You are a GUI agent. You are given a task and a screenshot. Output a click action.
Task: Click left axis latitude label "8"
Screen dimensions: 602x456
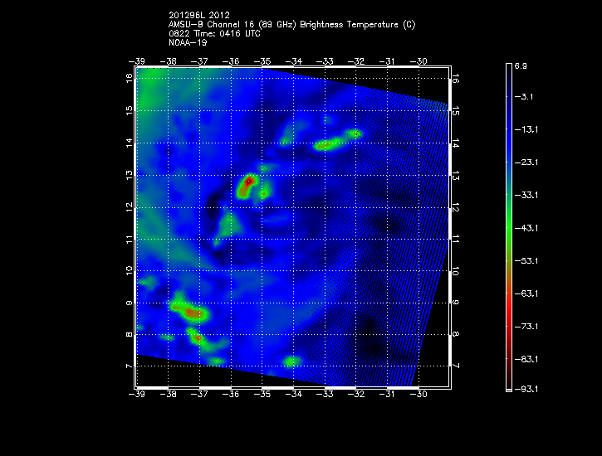coord(129,334)
